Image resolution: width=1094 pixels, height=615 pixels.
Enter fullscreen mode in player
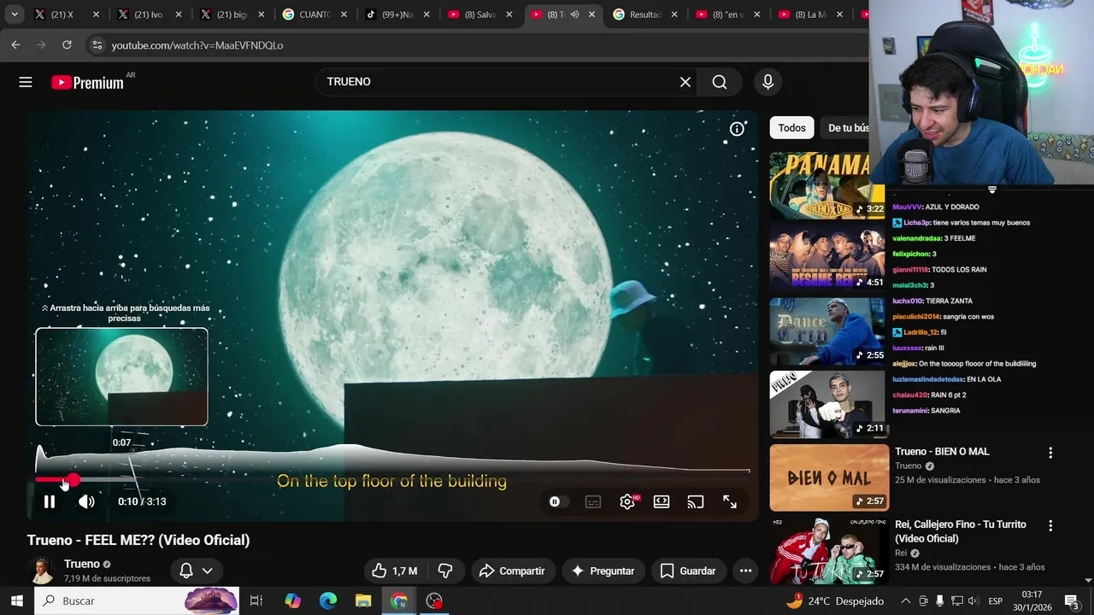(x=730, y=502)
